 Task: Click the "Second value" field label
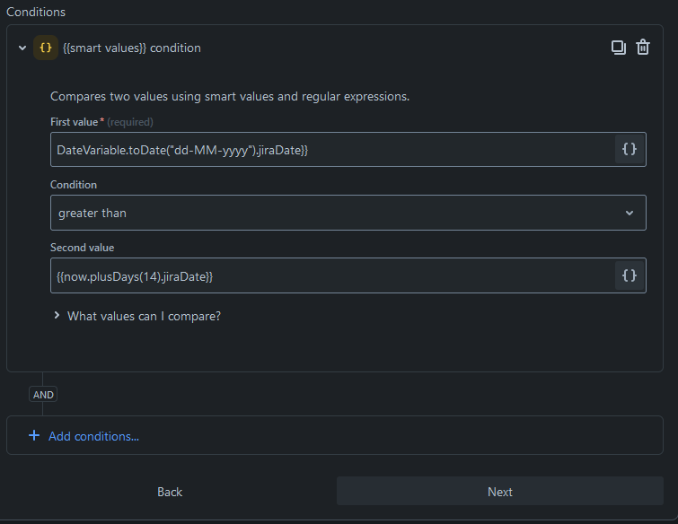[83, 248]
